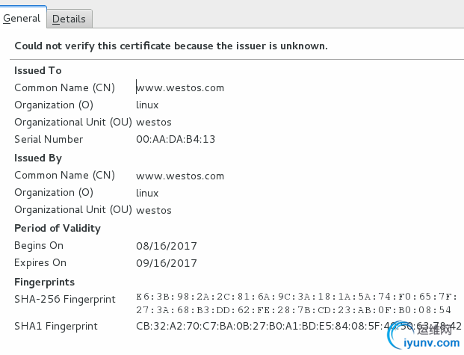Click the Issued To common name www.westos.com
Image resolution: width=464 pixels, height=355 pixels.
click(180, 88)
